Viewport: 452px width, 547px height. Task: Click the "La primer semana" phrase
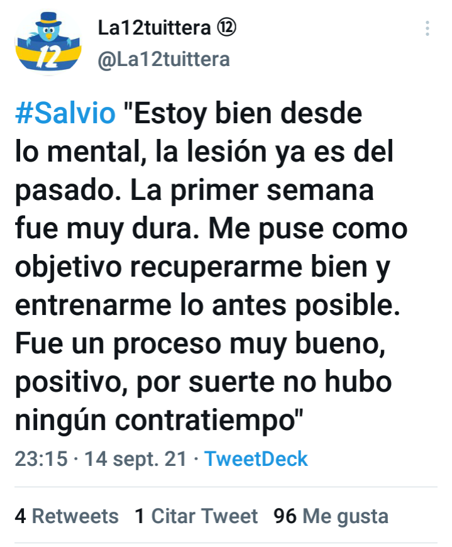coord(252,191)
